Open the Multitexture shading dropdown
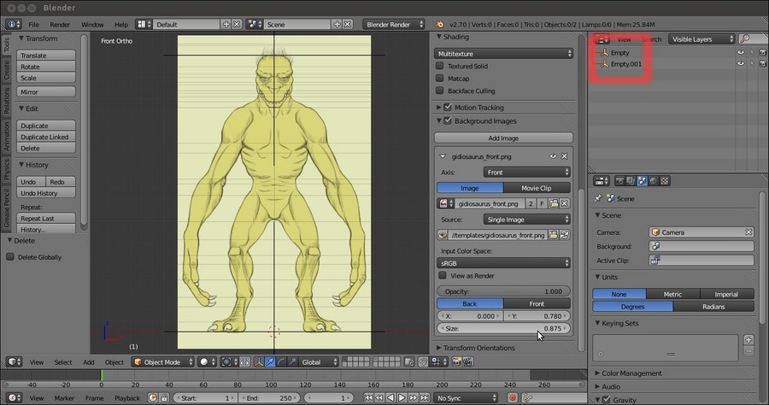Viewport: 769px width, 405px height. point(503,54)
